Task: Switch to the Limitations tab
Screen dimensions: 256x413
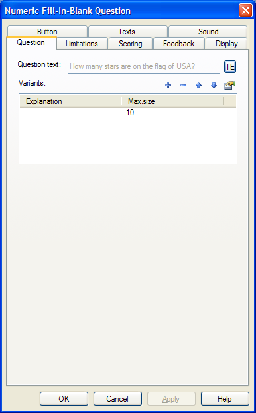Action: (x=82, y=44)
